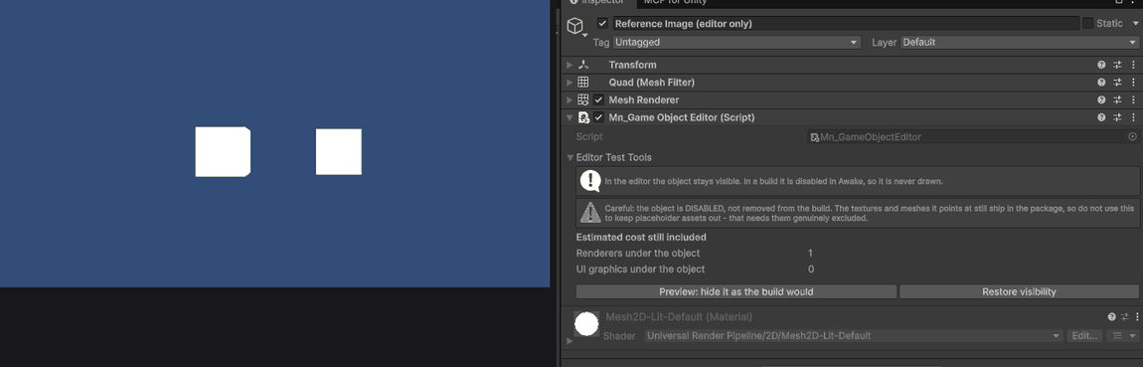Open the Quad (Mesh Filter) three-dot menu

click(x=1133, y=83)
